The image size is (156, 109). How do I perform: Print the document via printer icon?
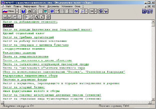29,11
